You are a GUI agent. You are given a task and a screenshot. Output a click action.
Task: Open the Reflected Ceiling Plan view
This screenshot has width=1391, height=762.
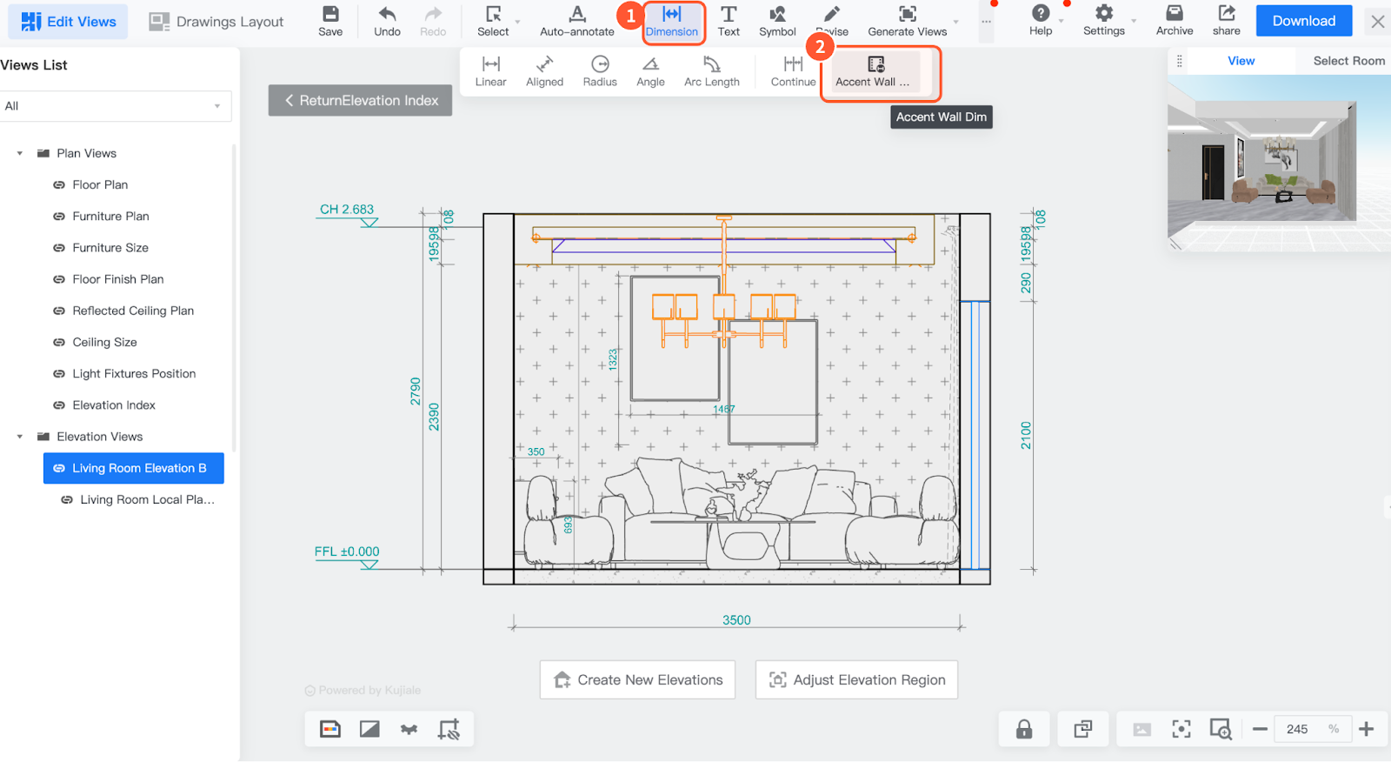pos(133,311)
